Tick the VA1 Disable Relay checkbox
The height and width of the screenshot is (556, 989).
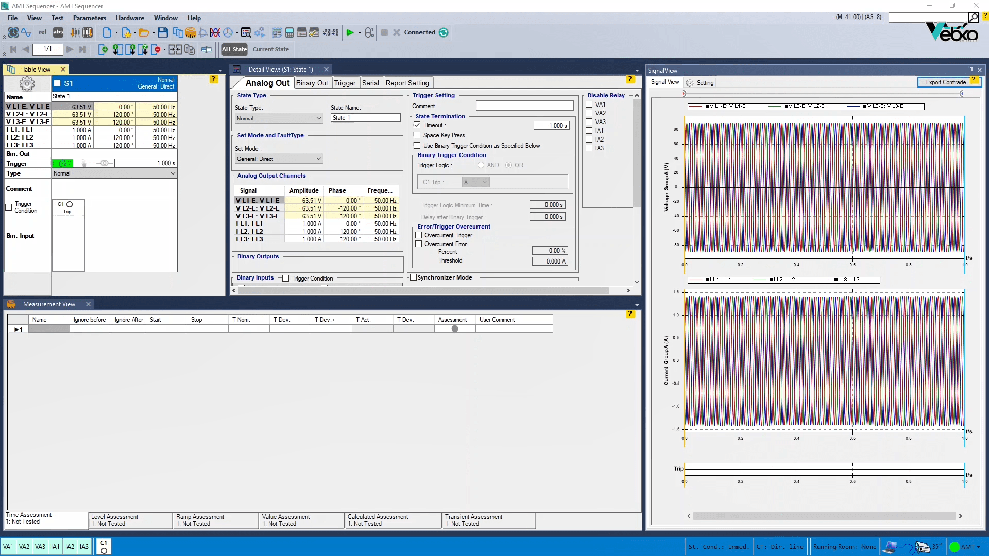(589, 105)
